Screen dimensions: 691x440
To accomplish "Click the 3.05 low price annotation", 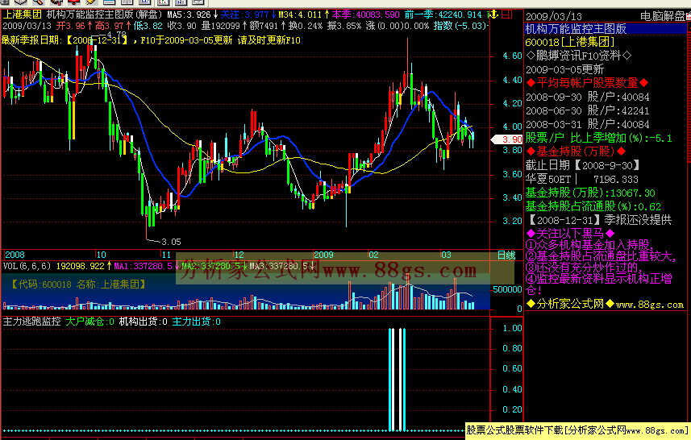I will tap(171, 242).
